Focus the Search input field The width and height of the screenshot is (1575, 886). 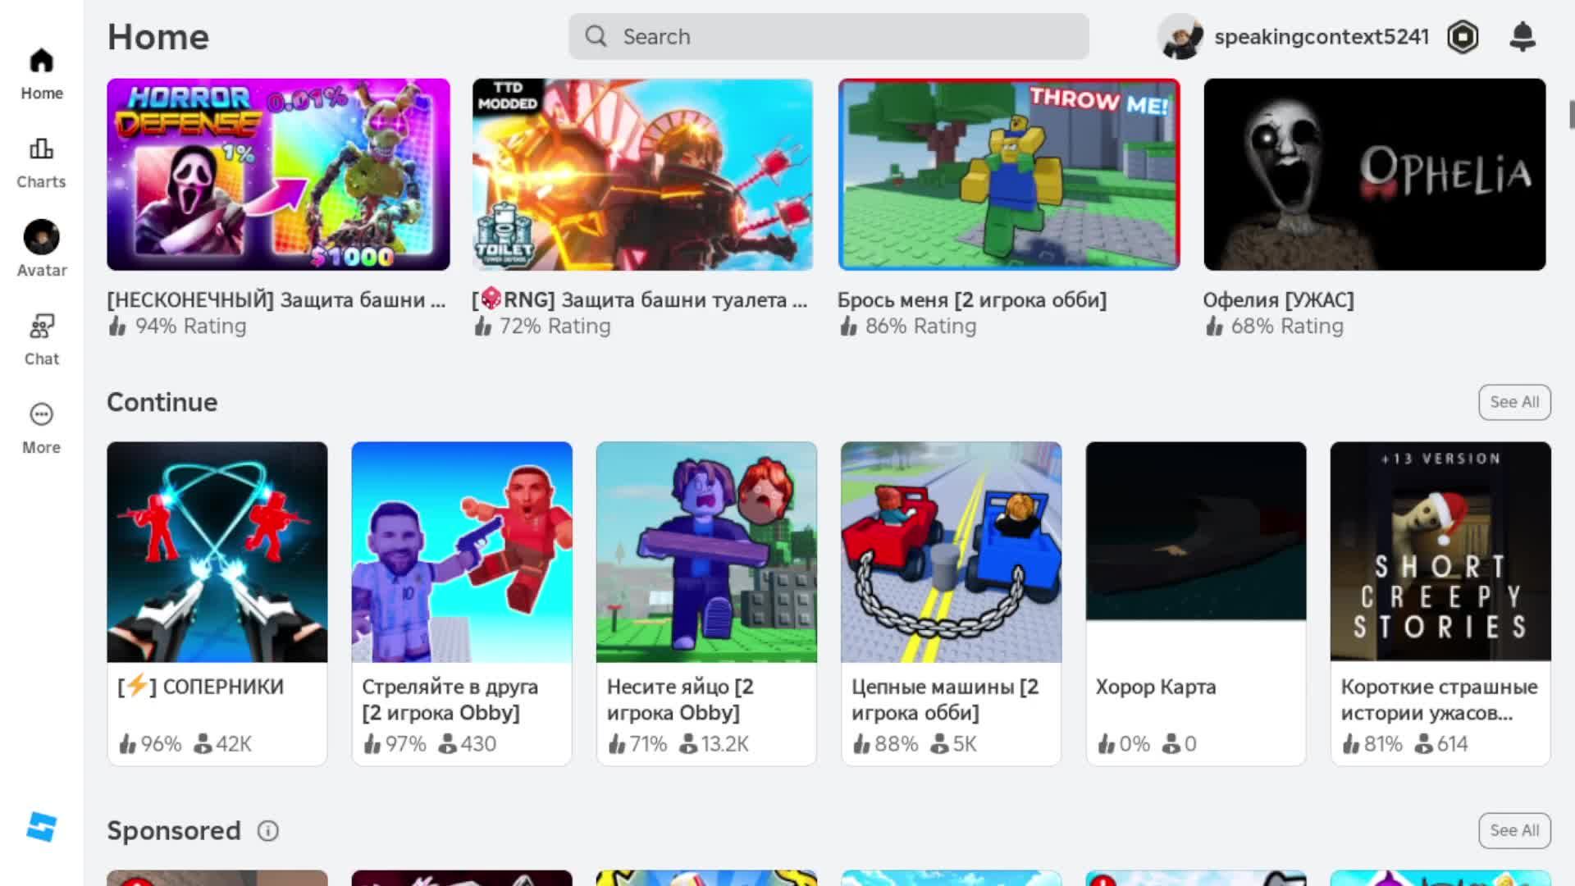[x=845, y=37]
